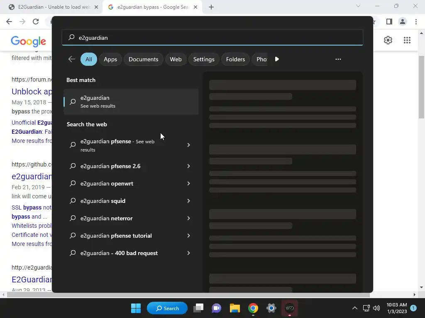This screenshot has width=425, height=318.
Task: Switch to the Documents filter
Action: pos(143,59)
